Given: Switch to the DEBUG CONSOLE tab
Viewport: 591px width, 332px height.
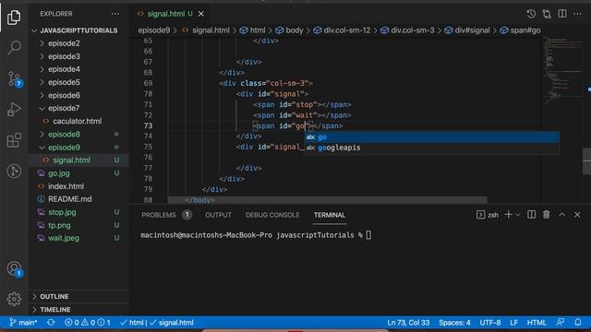Looking at the screenshot, I should pos(272,215).
